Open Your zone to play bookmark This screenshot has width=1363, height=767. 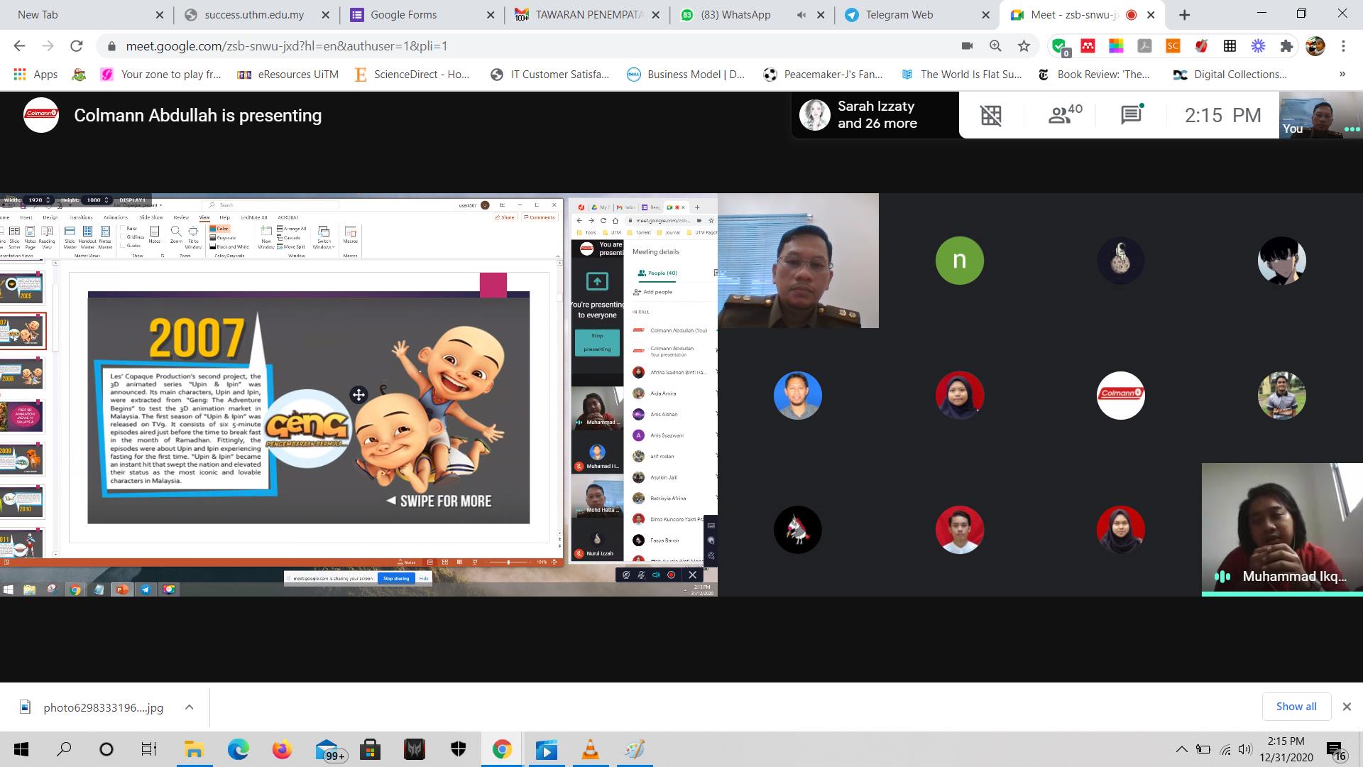[161, 75]
